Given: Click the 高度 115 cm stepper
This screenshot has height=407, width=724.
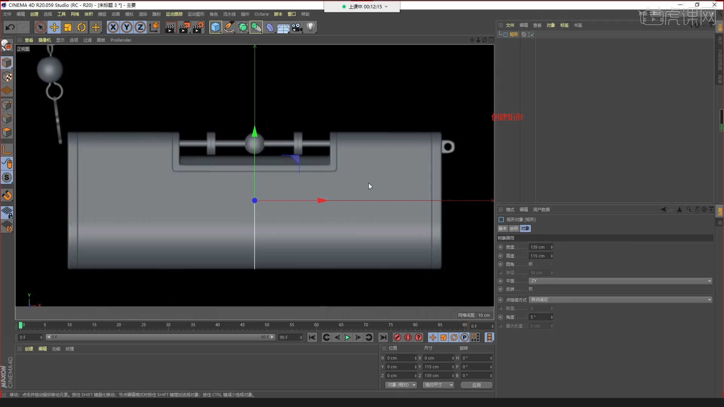Looking at the screenshot, I should tap(552, 256).
